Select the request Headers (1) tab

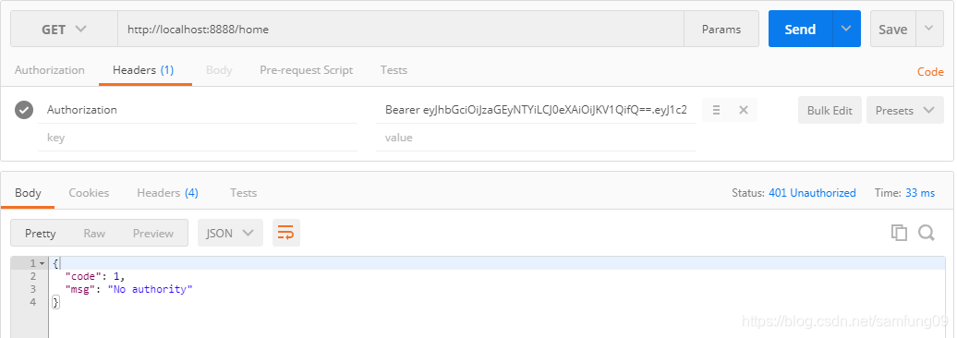(x=143, y=70)
